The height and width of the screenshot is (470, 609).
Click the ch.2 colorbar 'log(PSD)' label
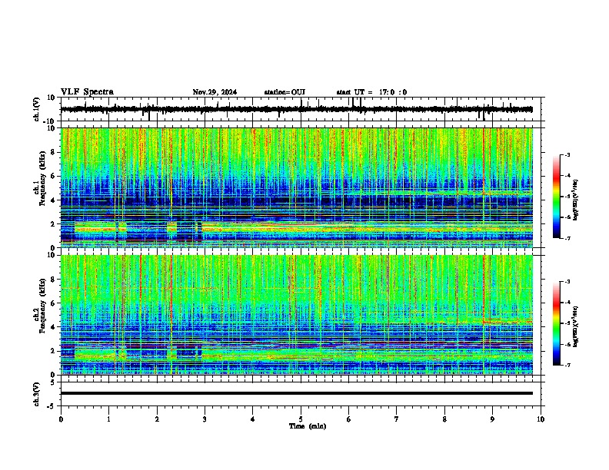tap(575, 326)
